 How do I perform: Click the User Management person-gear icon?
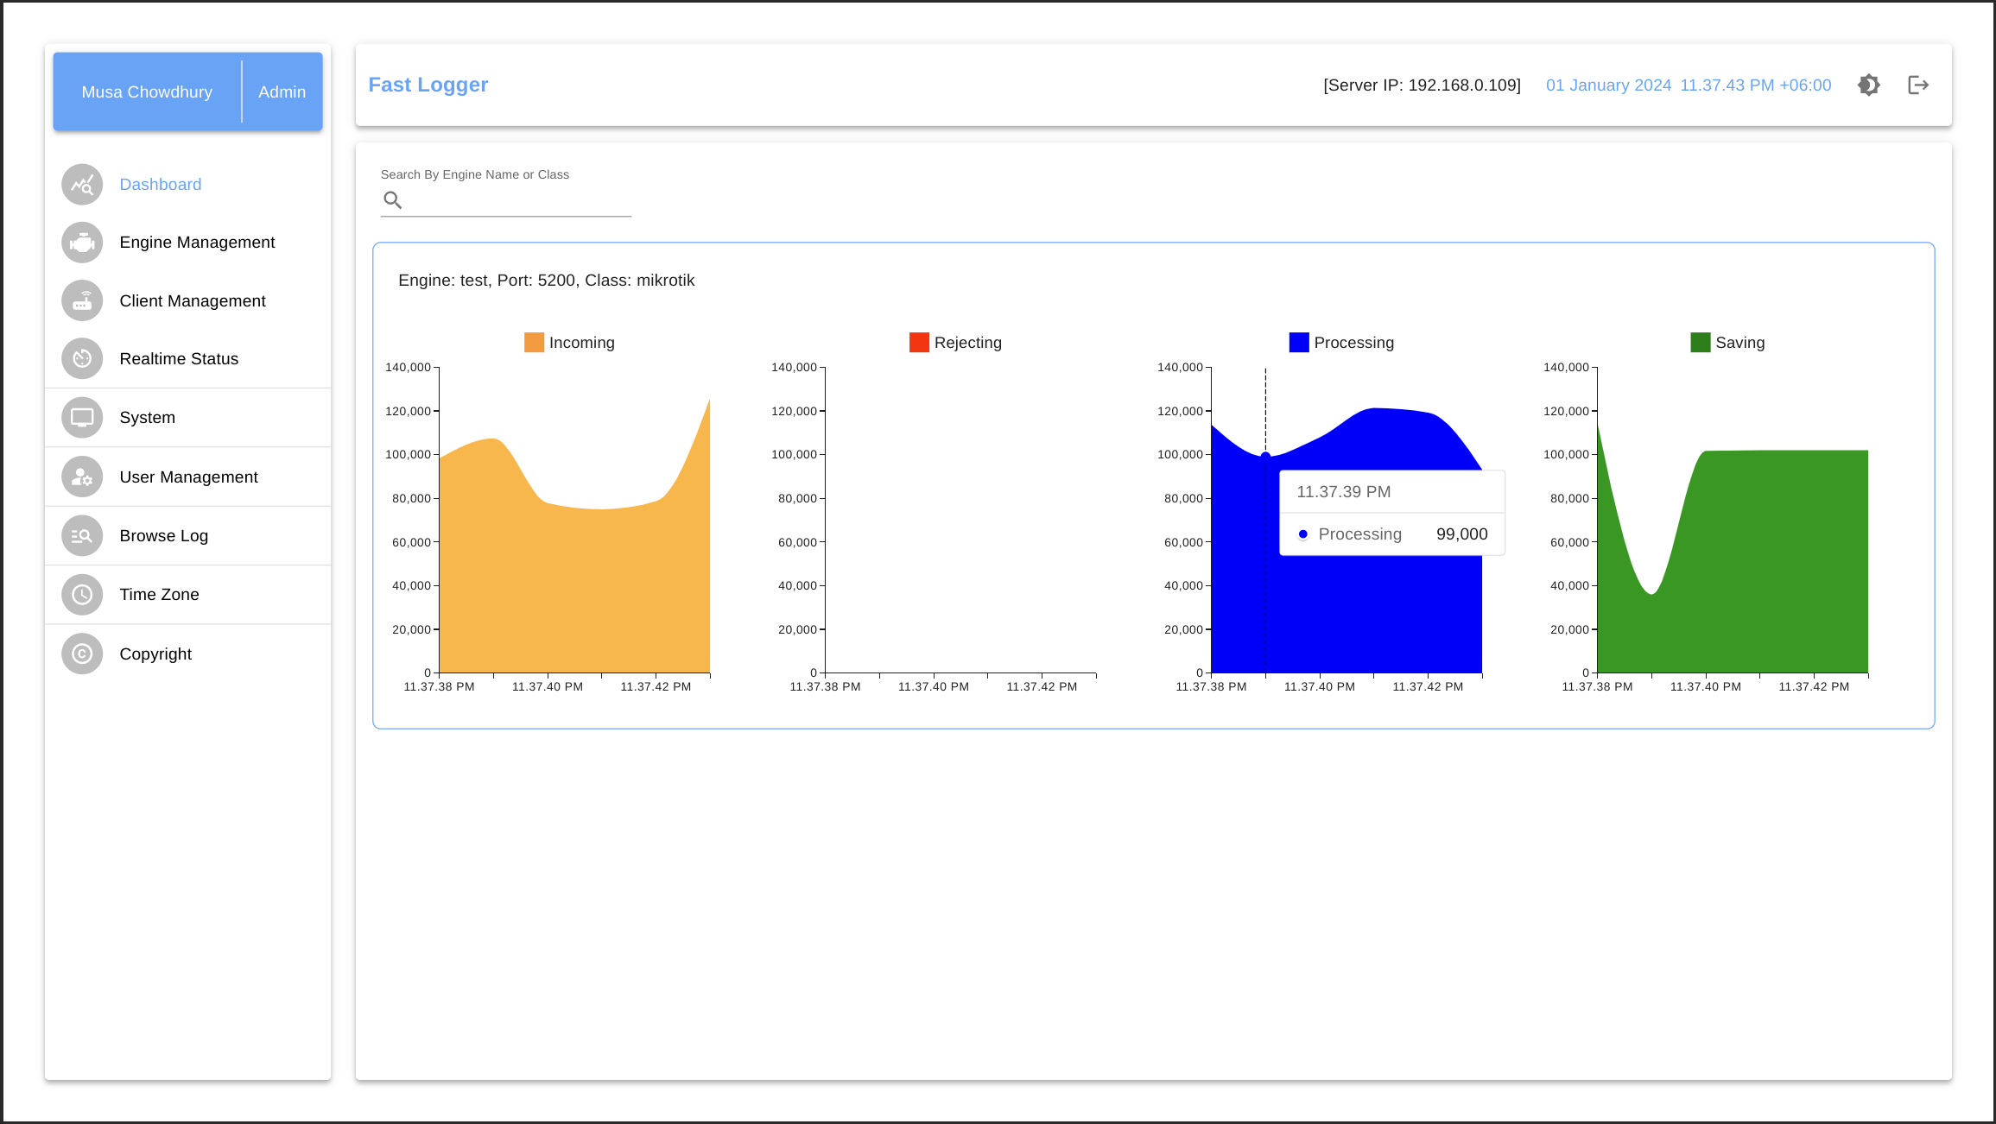[x=82, y=477]
